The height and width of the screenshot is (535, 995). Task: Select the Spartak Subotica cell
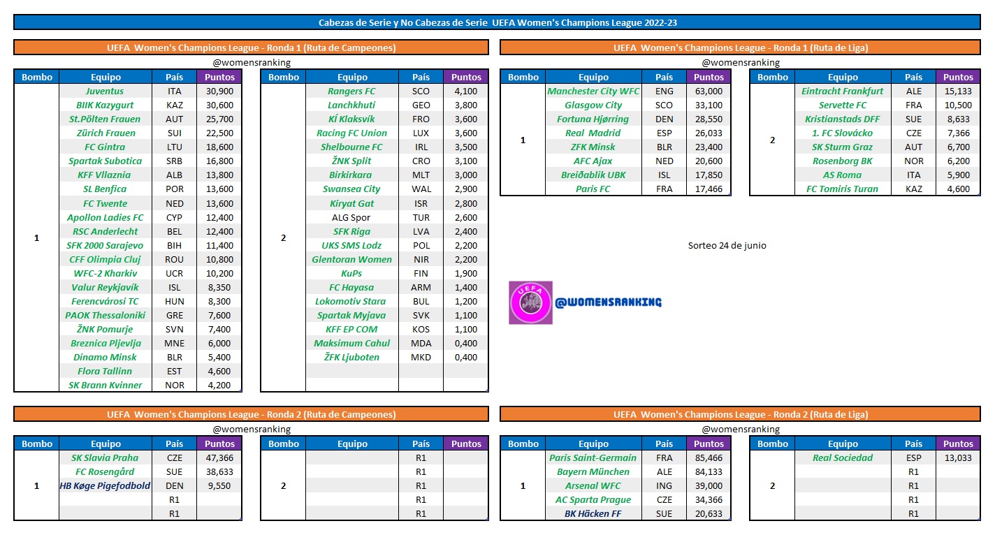click(x=106, y=161)
